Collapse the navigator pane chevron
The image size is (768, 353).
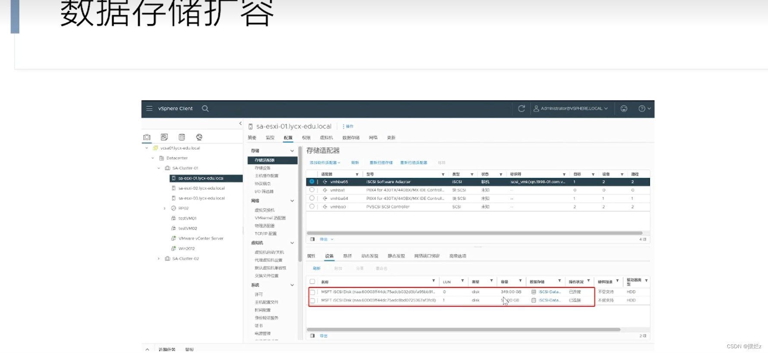click(240, 124)
